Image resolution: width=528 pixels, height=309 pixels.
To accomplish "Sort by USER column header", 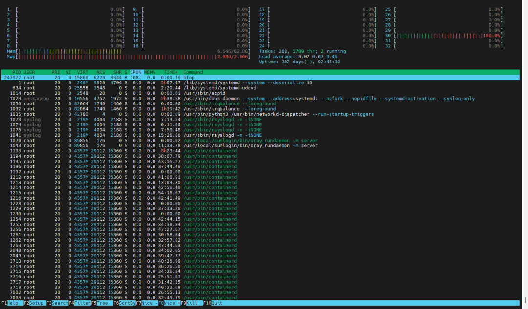I will [x=29, y=72].
